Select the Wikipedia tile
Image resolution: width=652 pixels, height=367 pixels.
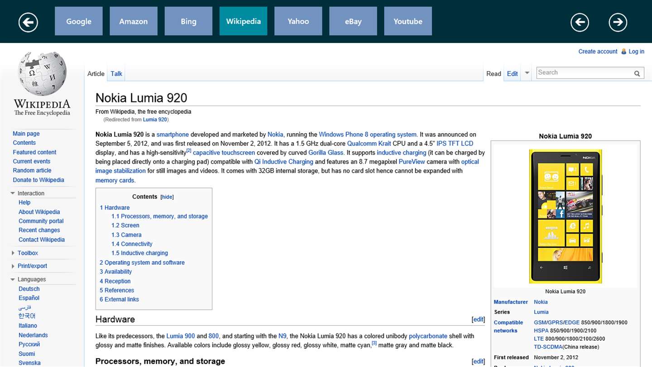point(244,21)
